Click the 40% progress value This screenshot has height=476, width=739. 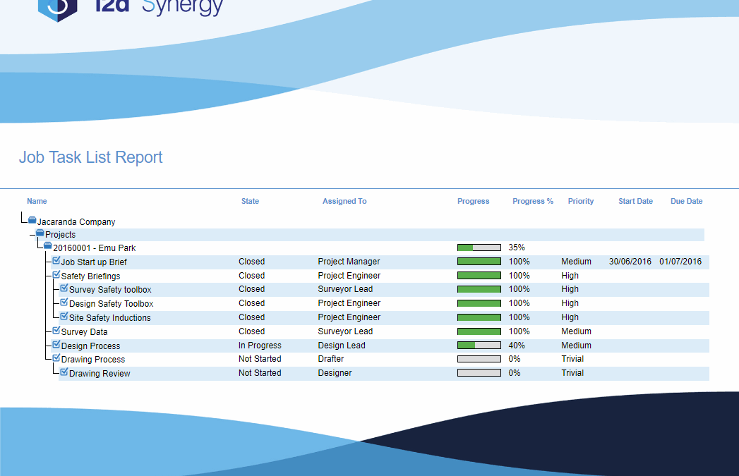[x=517, y=346]
